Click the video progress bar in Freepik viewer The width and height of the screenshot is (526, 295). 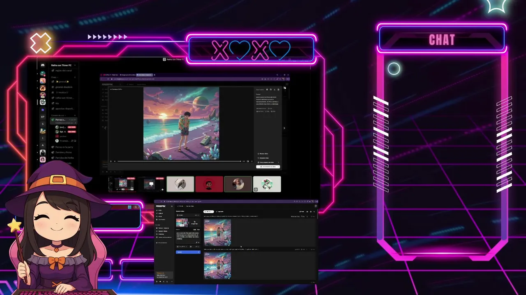pos(179,161)
